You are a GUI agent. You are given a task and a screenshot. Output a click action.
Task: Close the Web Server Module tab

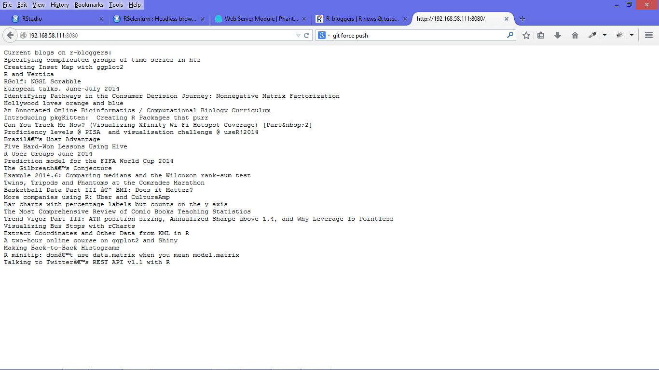click(304, 19)
